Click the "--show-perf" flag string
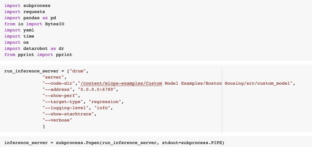 click(60, 96)
